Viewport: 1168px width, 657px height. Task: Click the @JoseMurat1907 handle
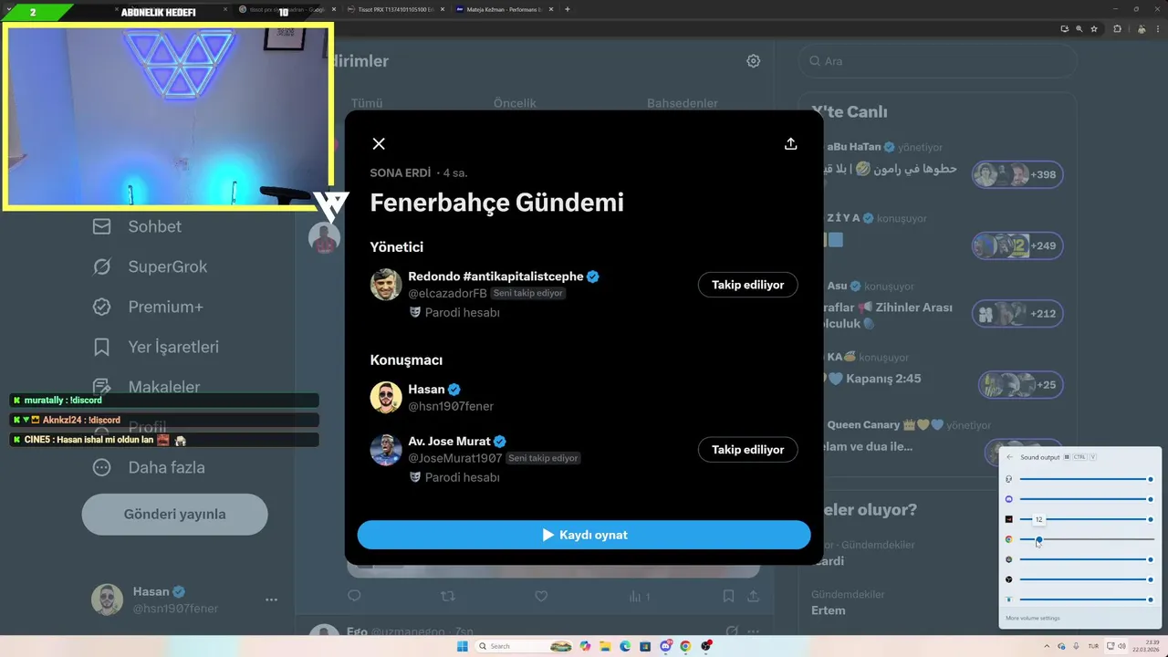[x=455, y=458]
